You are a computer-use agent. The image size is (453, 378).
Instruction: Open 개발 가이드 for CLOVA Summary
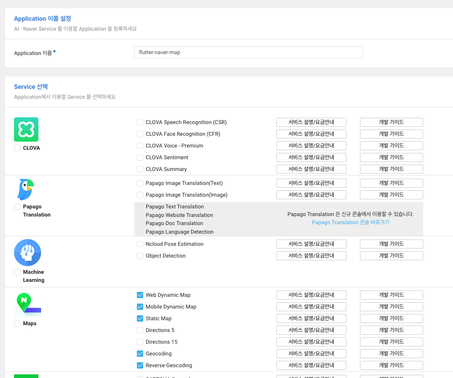(x=392, y=169)
